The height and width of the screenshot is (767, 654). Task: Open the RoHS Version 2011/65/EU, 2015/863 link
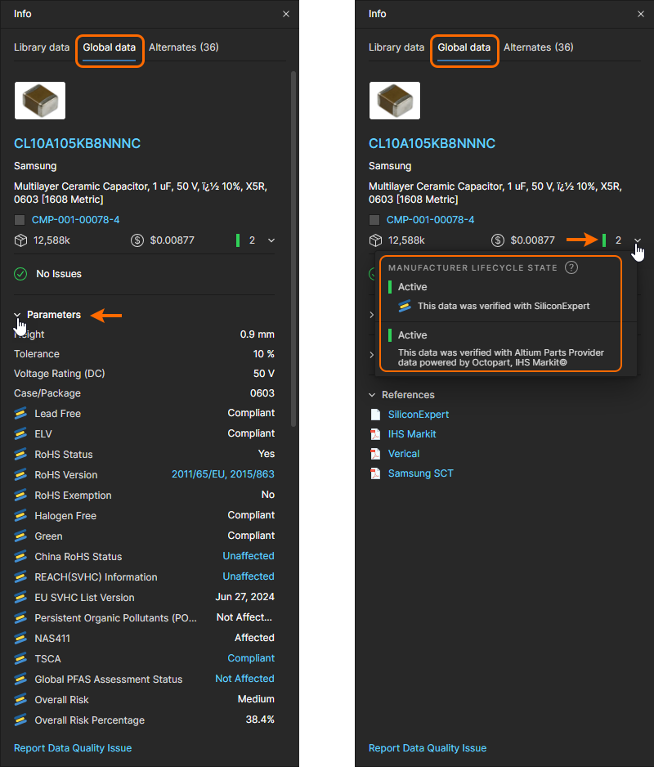[223, 474]
